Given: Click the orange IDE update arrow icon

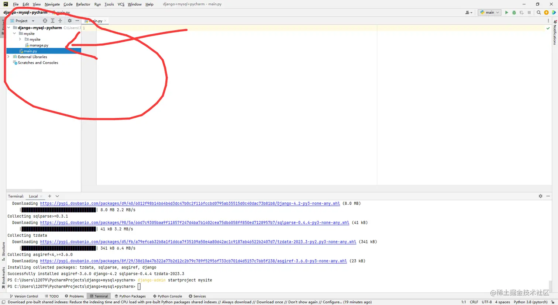Looking at the screenshot, I should click(x=546, y=13).
